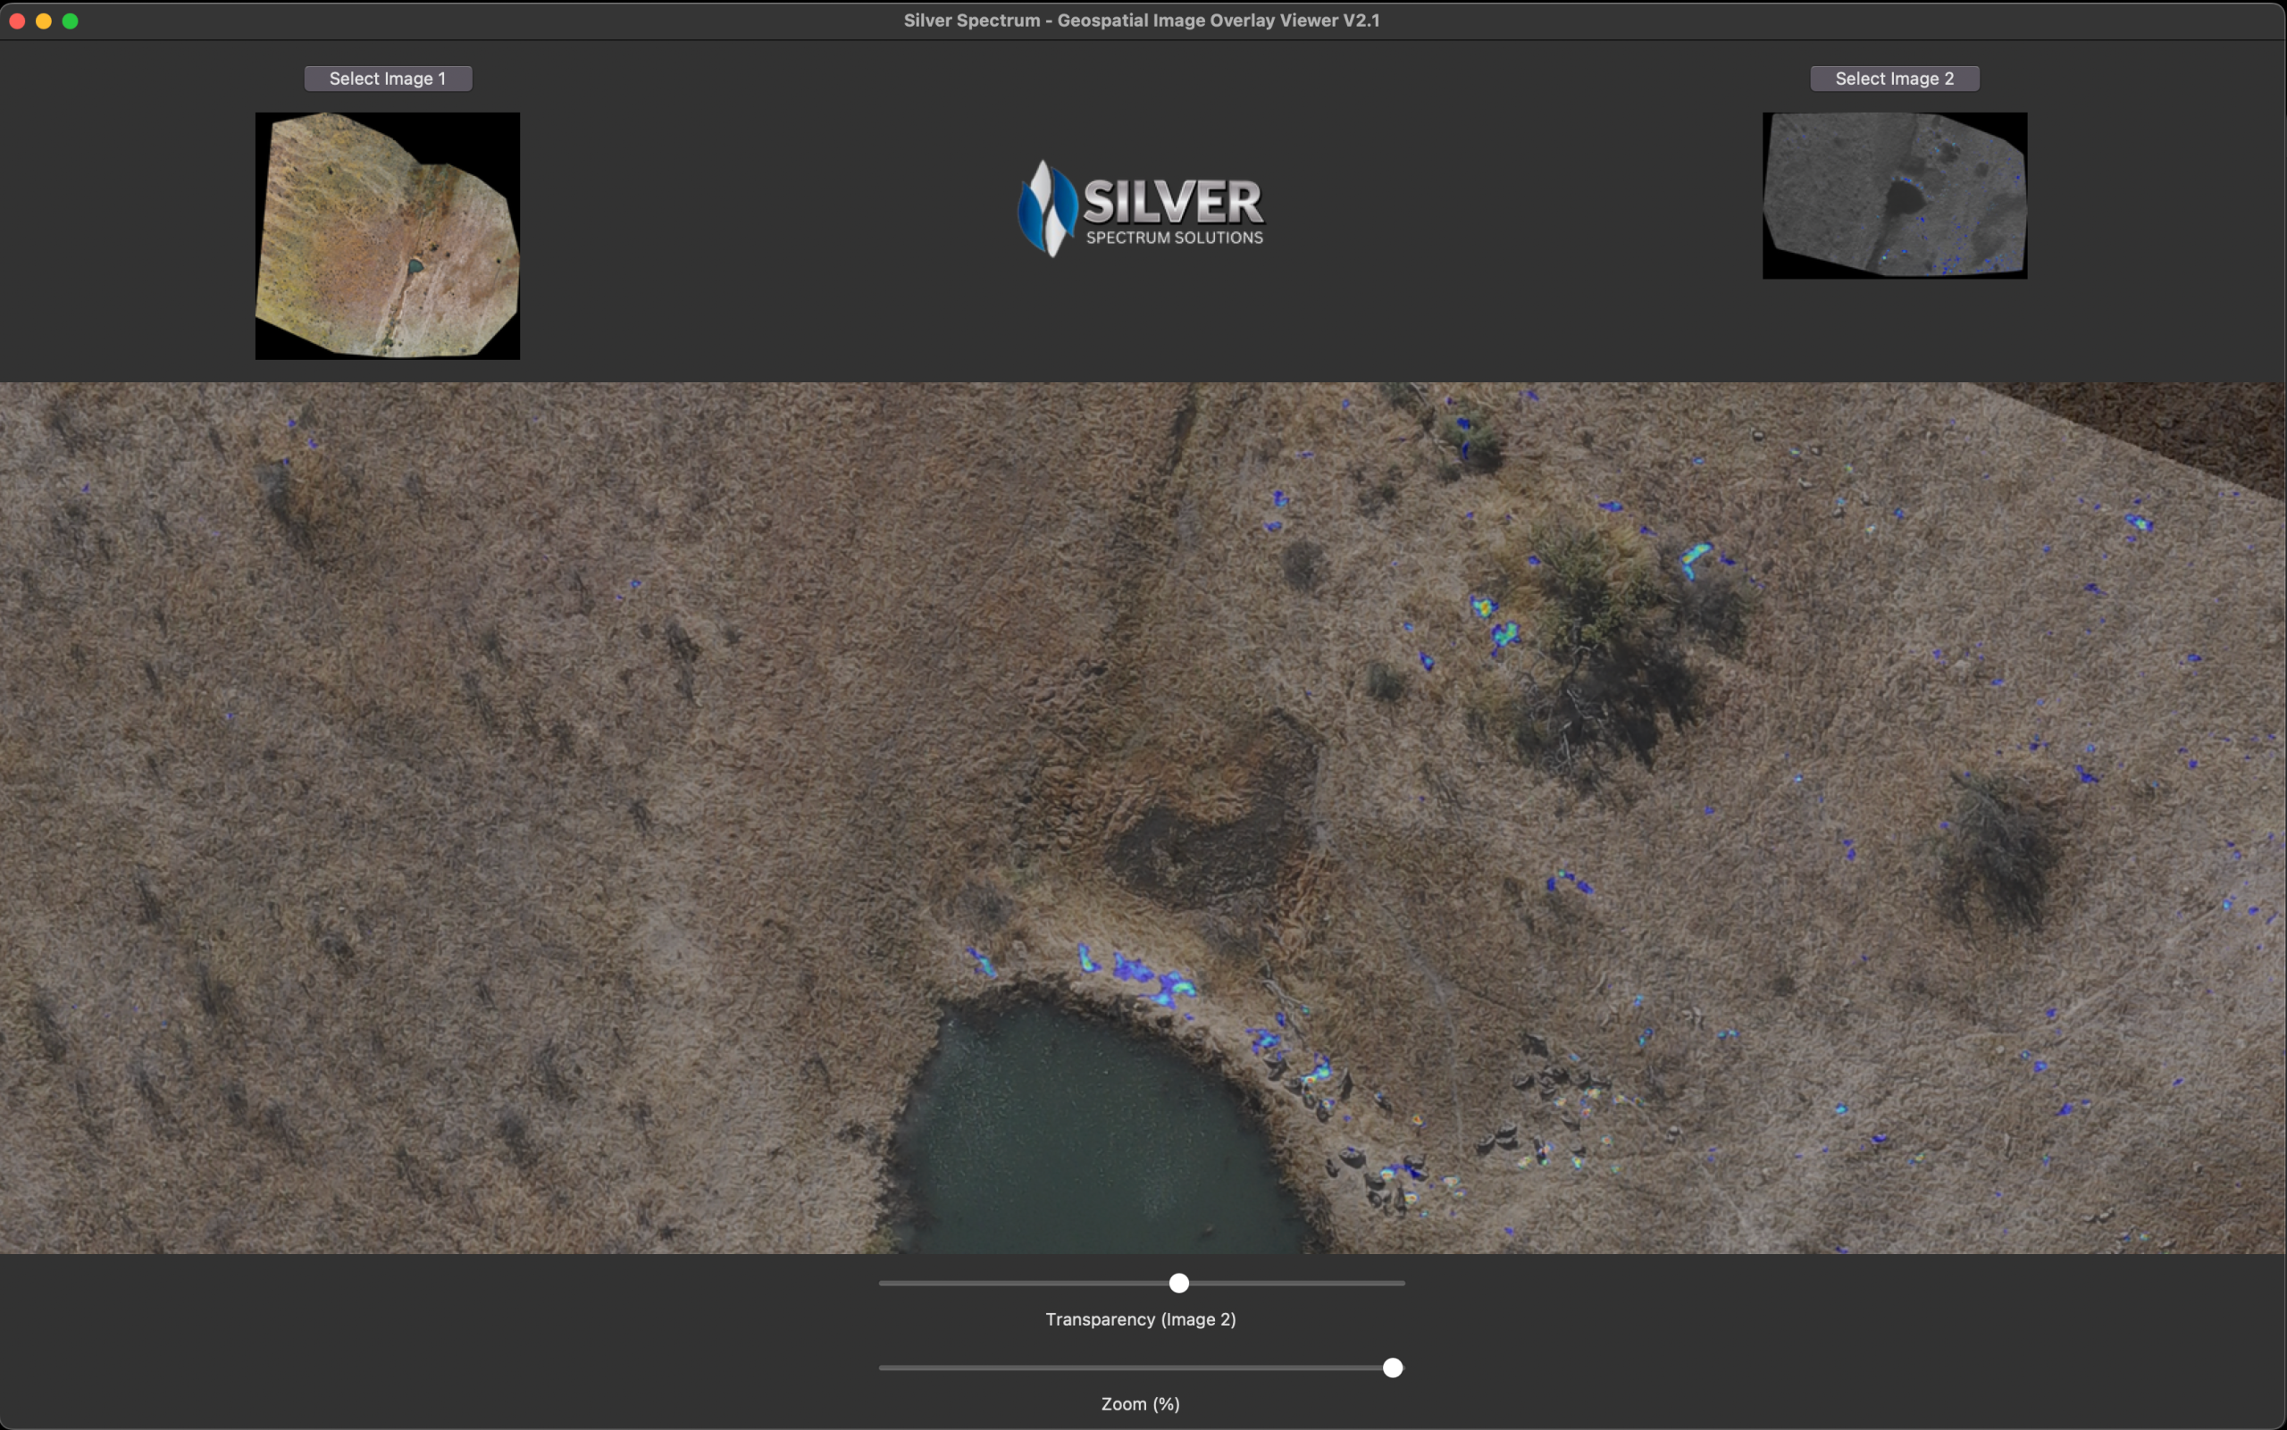Screen dimensions: 2287x1430
Task: Click the Transparency (Image 2) label
Action: [x=1141, y=1319]
